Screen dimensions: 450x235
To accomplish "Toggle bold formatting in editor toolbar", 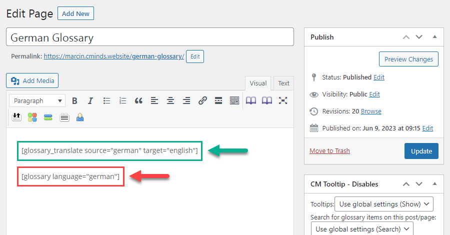I will pyautogui.click(x=74, y=100).
